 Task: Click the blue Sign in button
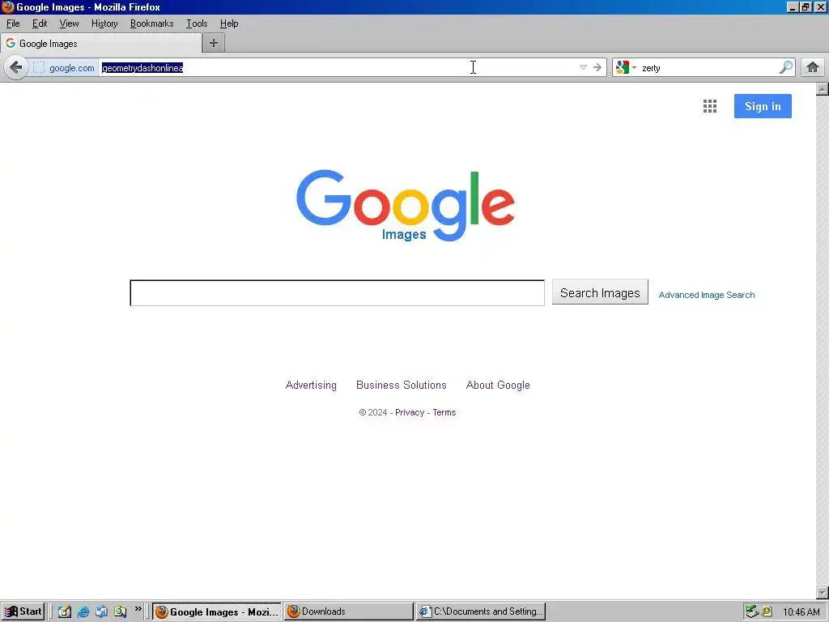(x=763, y=106)
